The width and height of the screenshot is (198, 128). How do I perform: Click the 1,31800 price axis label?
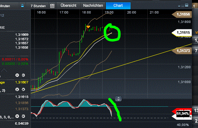tap(184, 22)
